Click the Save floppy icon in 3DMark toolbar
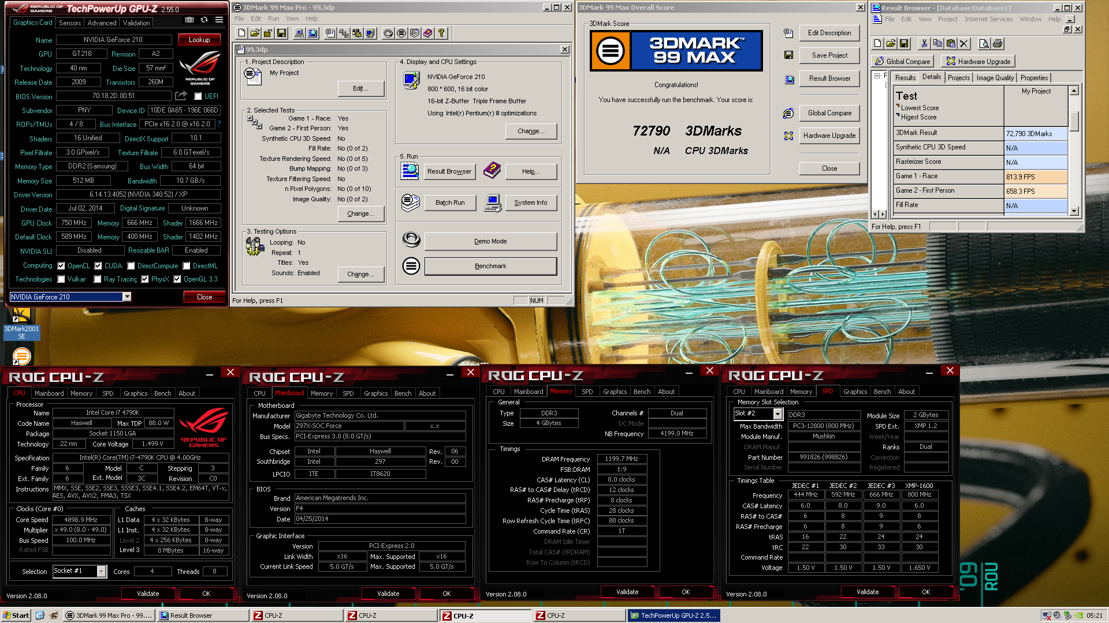The image size is (1109, 623). (x=281, y=33)
